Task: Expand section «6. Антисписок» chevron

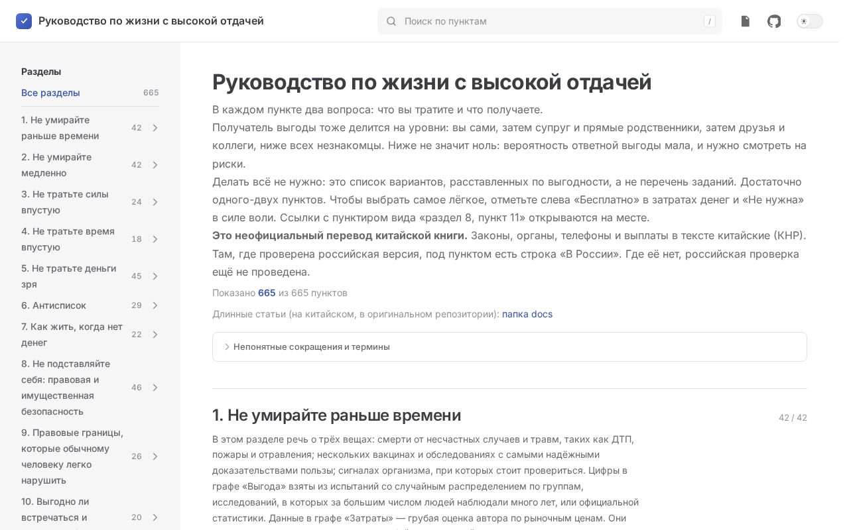Action: (155, 305)
